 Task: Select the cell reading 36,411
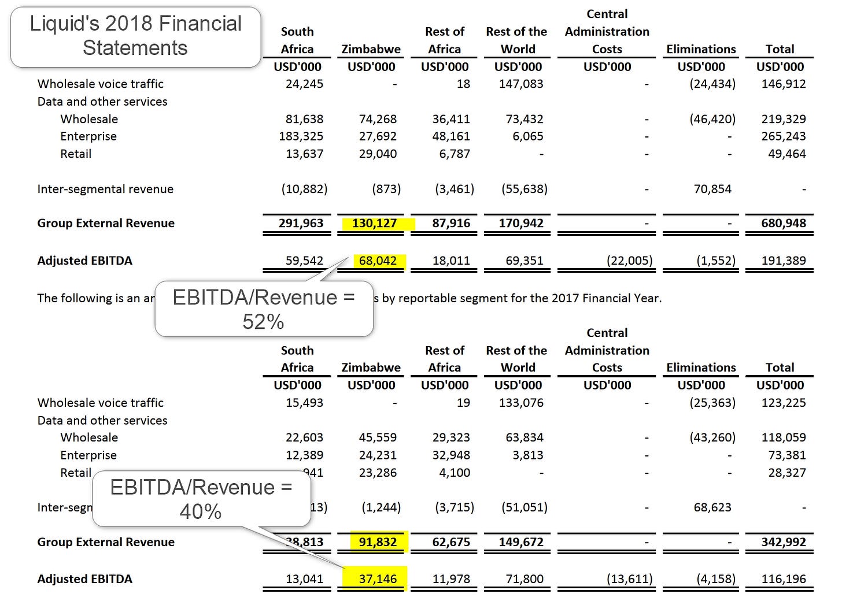(451, 119)
